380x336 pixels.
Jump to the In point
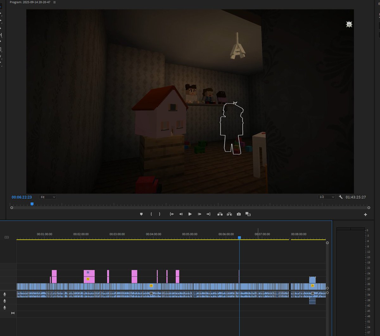point(172,214)
